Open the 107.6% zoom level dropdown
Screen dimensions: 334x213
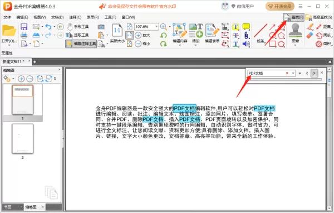(156, 26)
